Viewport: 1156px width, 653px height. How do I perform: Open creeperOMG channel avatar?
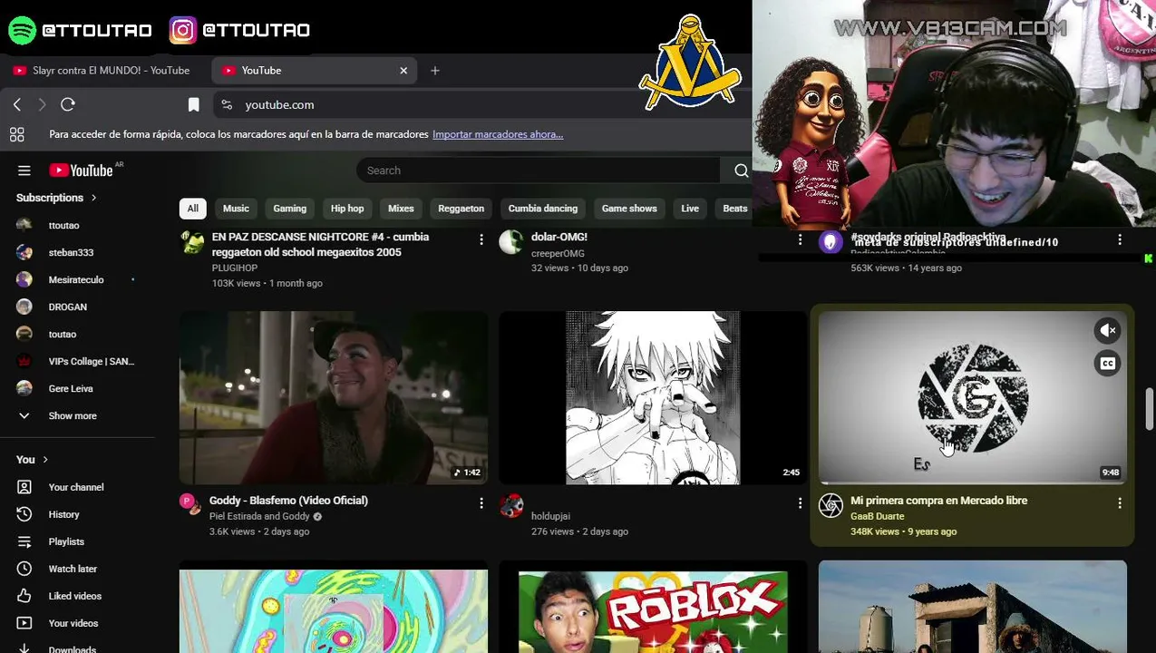[x=511, y=242]
